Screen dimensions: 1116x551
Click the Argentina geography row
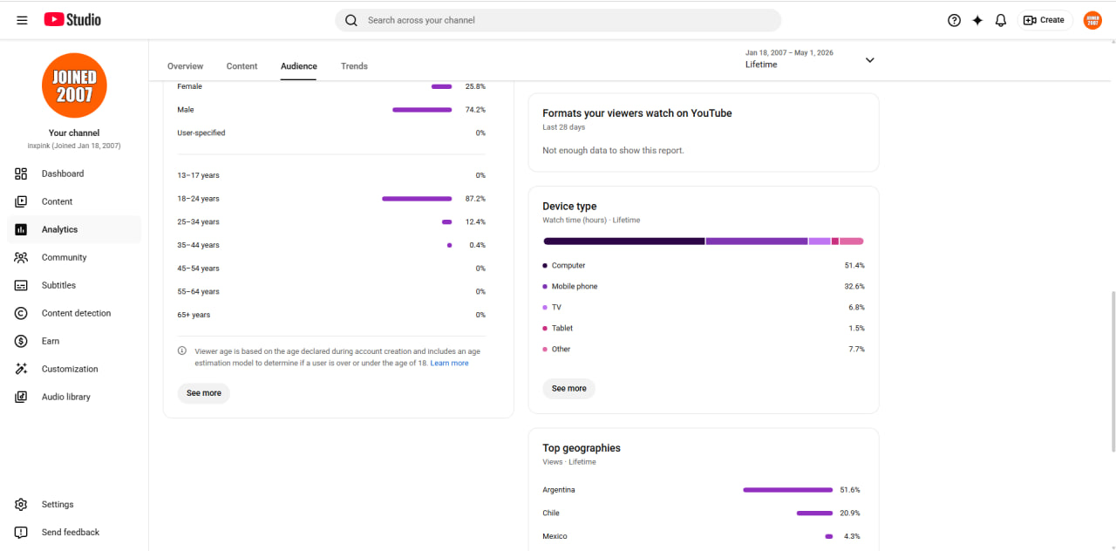(702, 490)
